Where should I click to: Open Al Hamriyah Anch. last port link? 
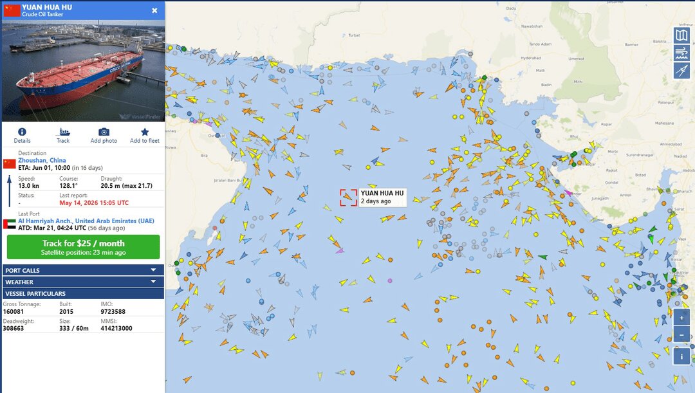[x=86, y=221]
